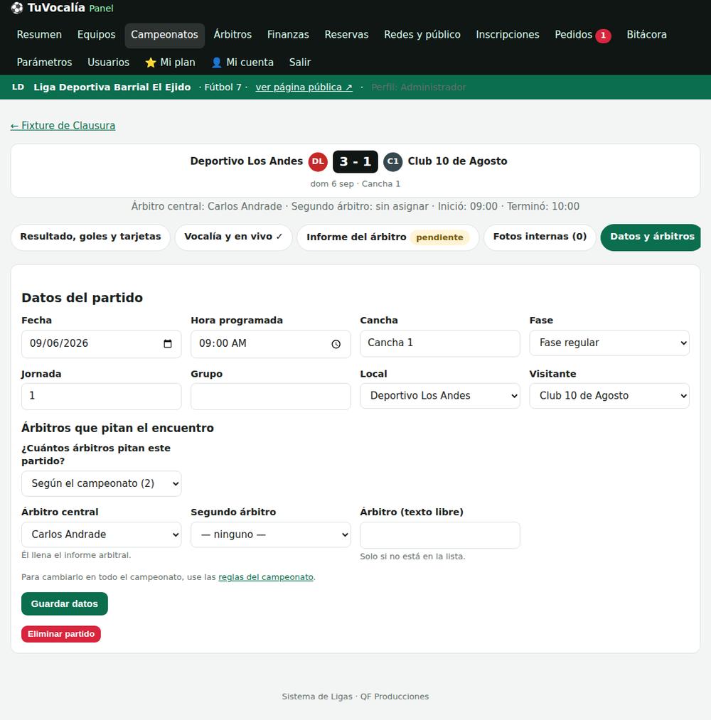The width and height of the screenshot is (711, 720).
Task: Click the C1 team badge
Action: pos(392,161)
